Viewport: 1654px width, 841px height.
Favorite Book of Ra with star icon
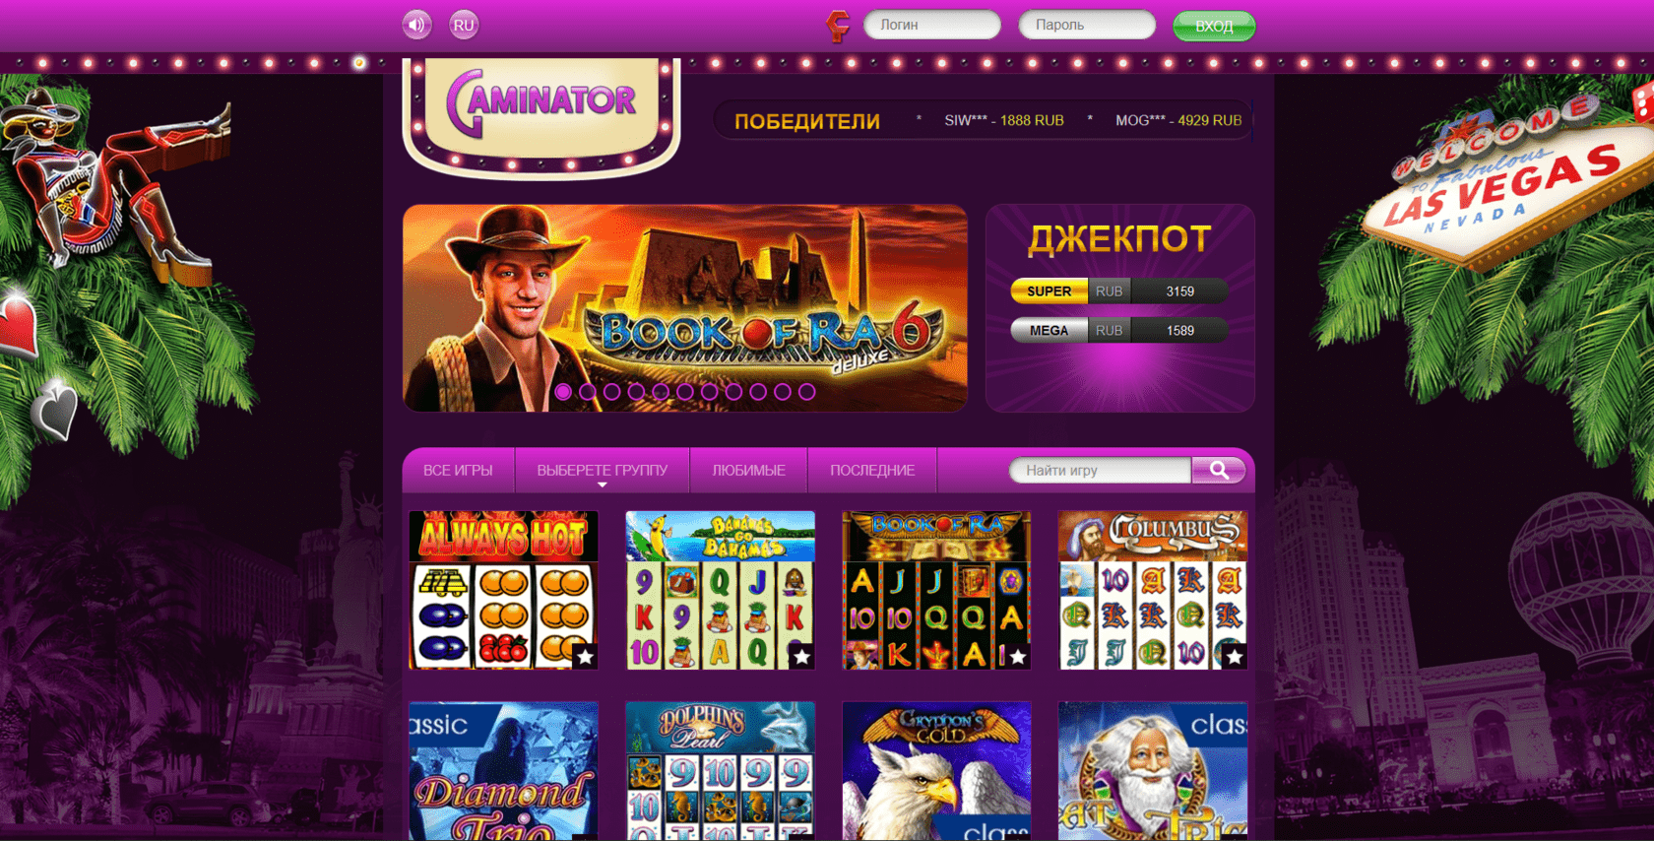point(1019,656)
